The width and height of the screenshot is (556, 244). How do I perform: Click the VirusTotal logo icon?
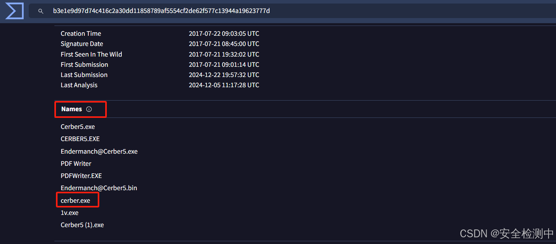[14, 11]
